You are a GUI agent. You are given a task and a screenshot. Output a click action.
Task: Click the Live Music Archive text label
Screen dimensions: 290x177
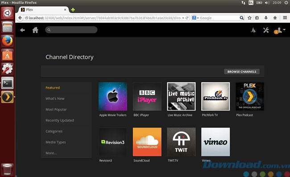click(180, 115)
